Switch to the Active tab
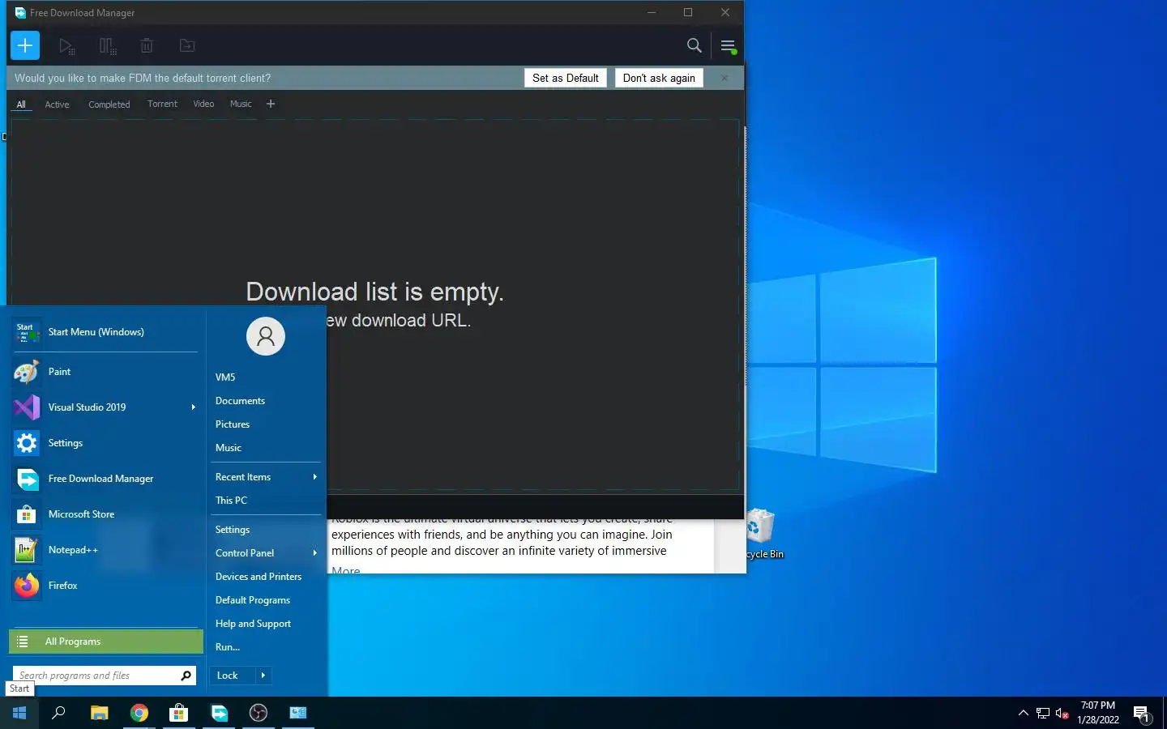 click(x=57, y=104)
